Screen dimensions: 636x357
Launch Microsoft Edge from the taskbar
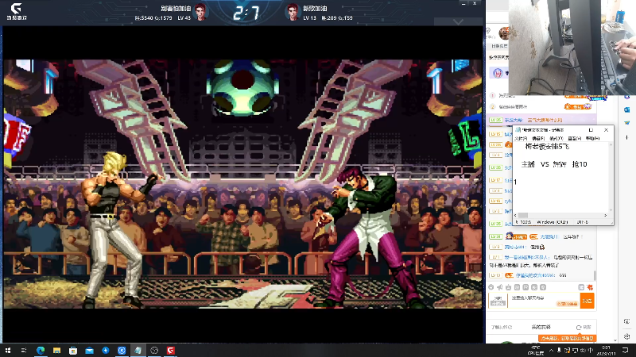coord(41,350)
